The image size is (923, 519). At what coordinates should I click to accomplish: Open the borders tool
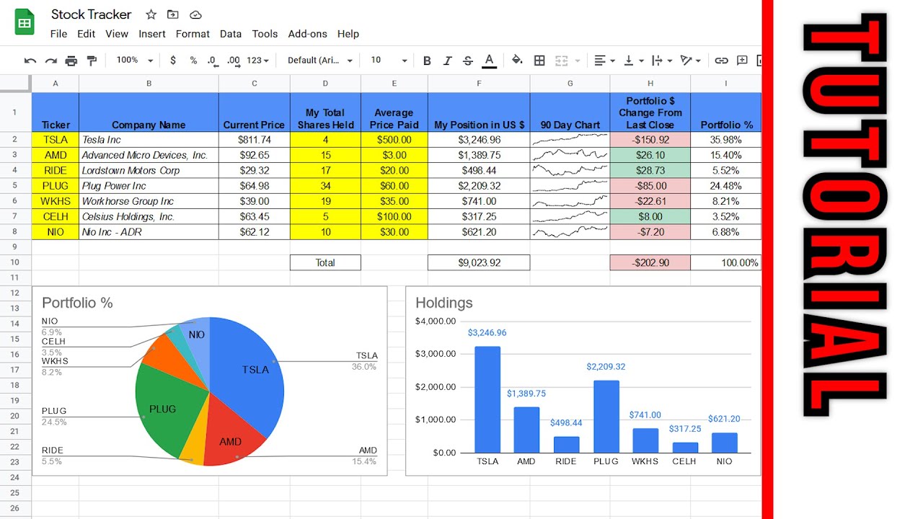pyautogui.click(x=539, y=61)
